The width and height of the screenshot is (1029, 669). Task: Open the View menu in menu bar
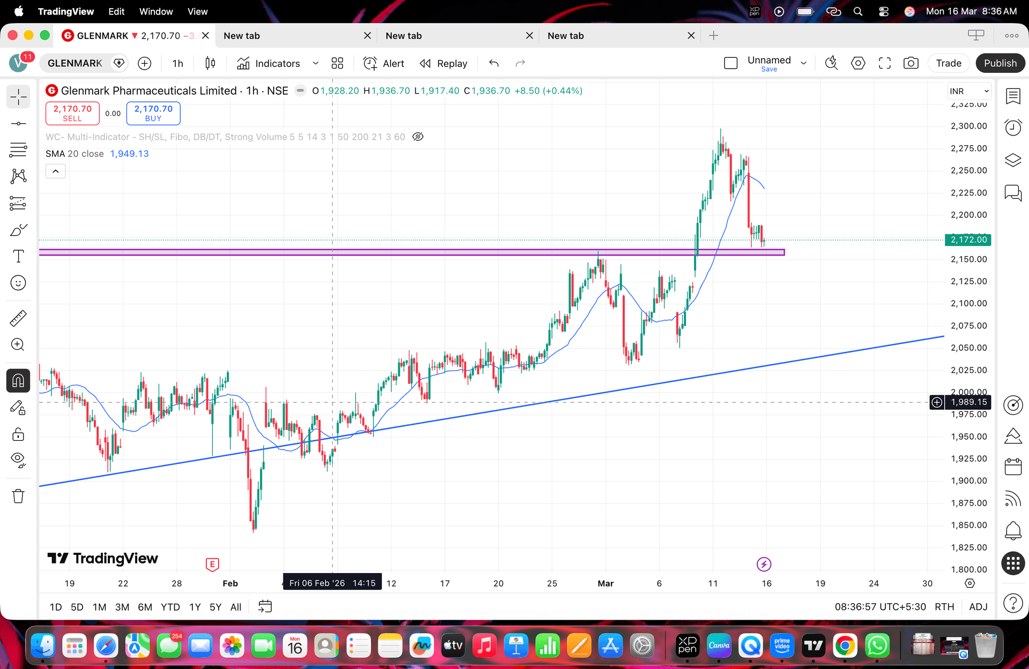click(197, 11)
